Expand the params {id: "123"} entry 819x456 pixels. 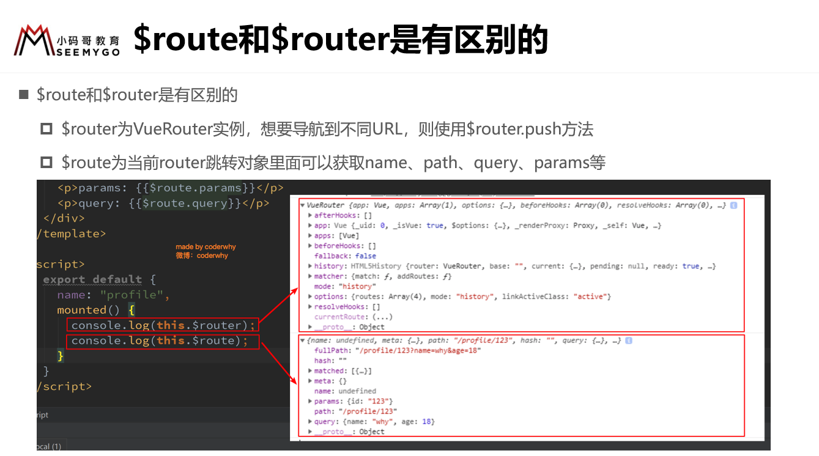click(310, 402)
